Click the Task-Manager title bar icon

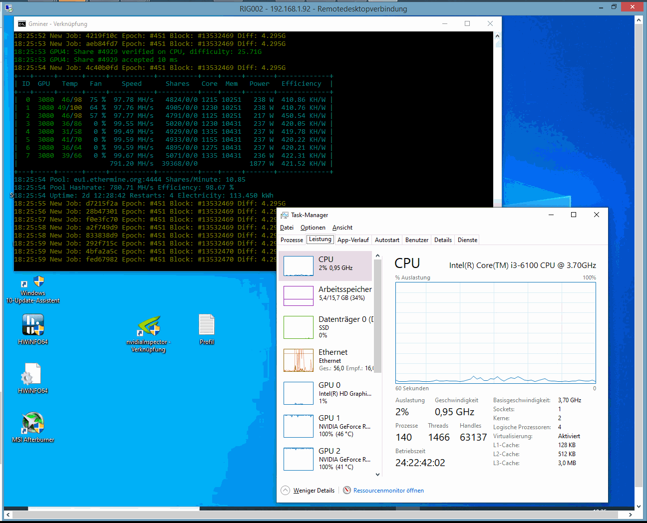(x=285, y=215)
